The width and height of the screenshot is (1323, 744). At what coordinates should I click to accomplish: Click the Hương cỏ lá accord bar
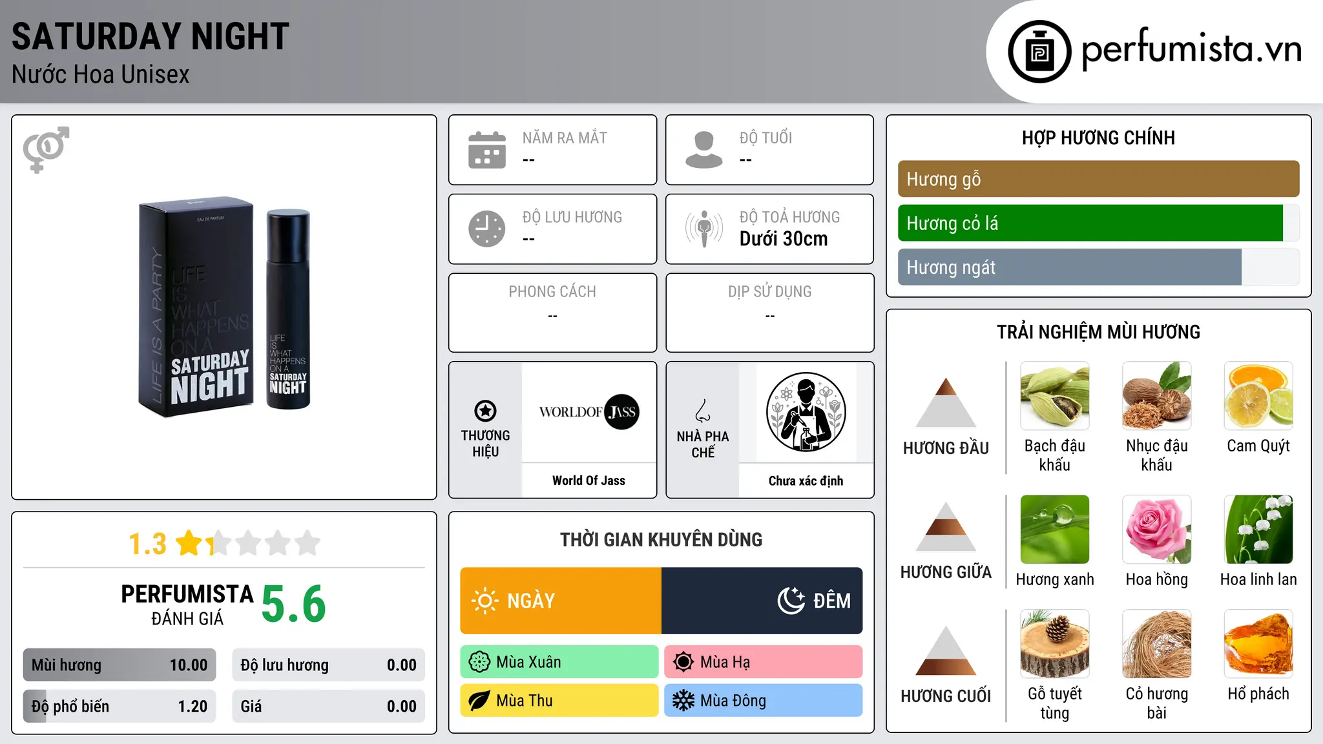click(1098, 223)
